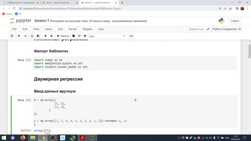Open the command palette keyboard icon
Screen dimensions: 251x141
tap(131, 36)
